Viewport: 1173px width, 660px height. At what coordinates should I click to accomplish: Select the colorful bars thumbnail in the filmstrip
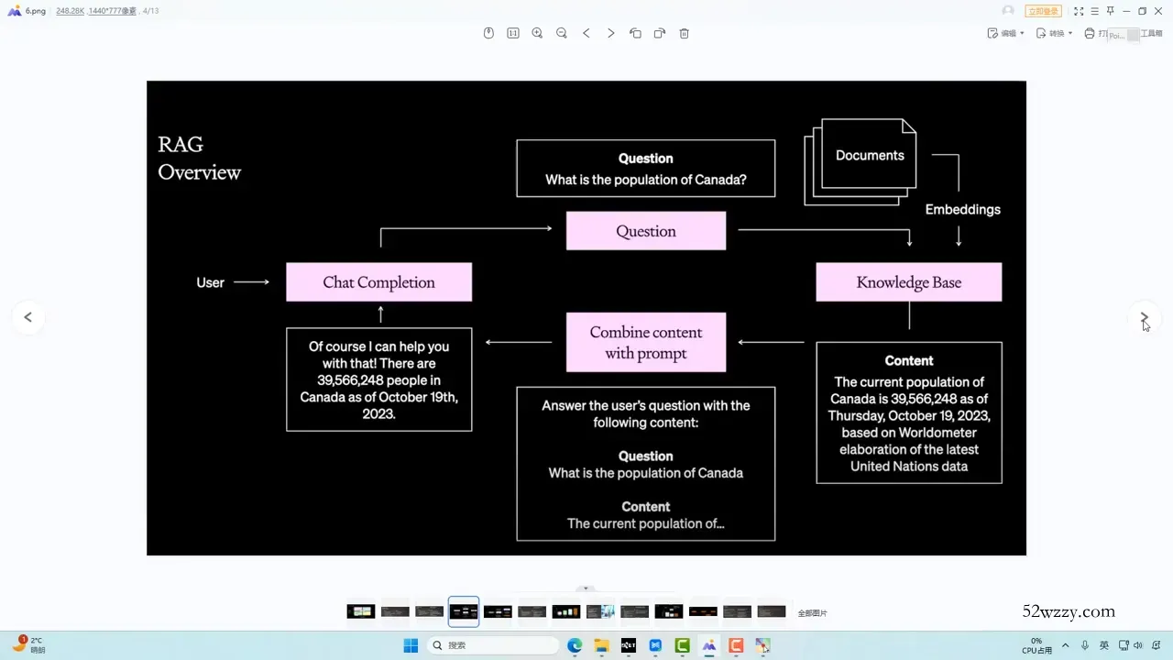566,611
